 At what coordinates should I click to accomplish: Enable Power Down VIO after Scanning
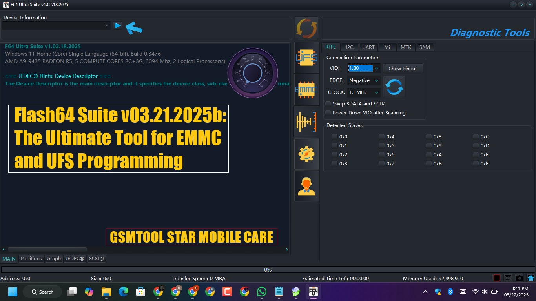(328, 112)
